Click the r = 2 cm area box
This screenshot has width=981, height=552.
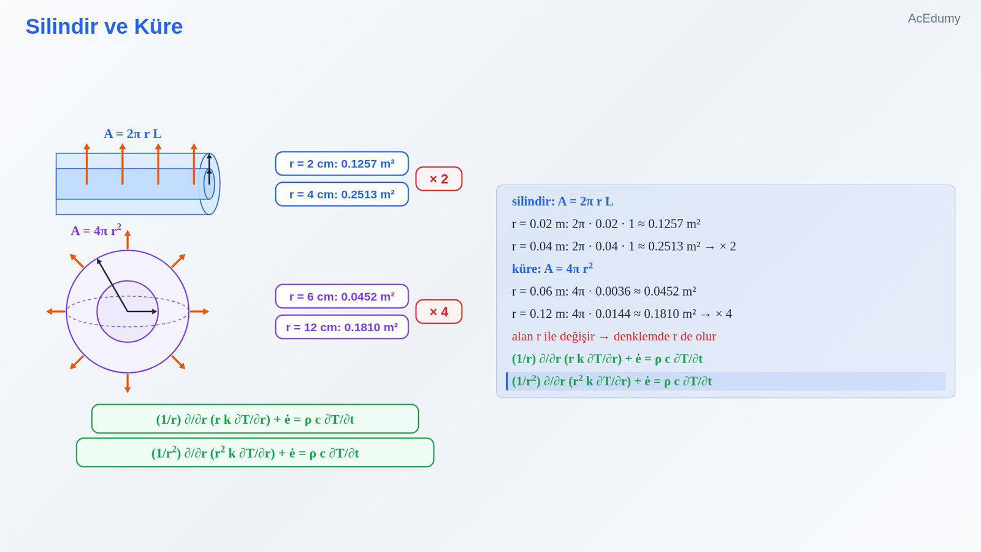[x=342, y=164]
